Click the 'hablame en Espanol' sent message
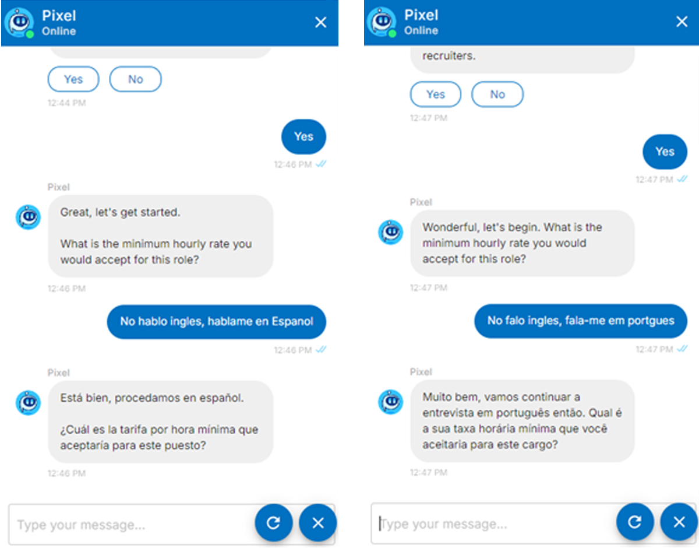This screenshot has height=548, width=699. pos(217,321)
